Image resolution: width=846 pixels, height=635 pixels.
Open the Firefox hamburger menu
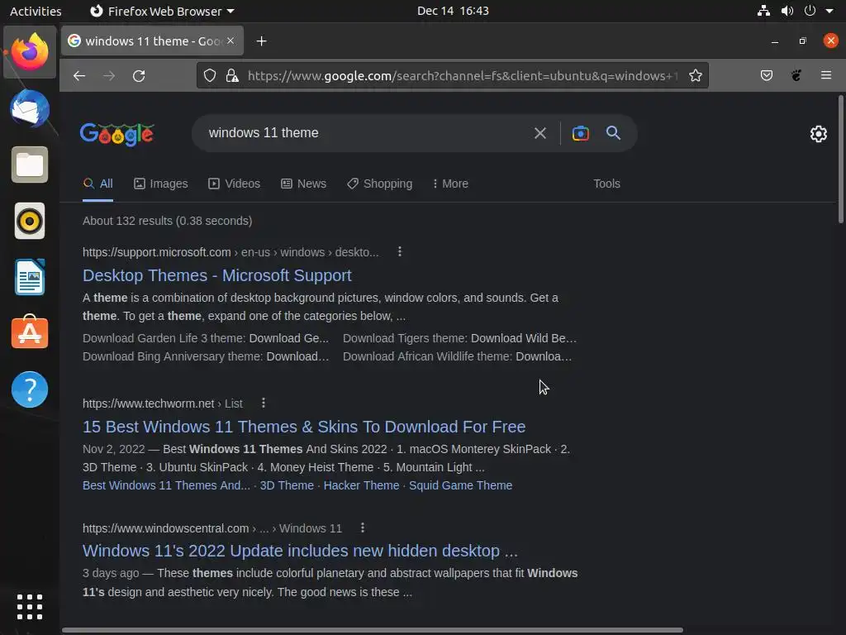coord(826,75)
